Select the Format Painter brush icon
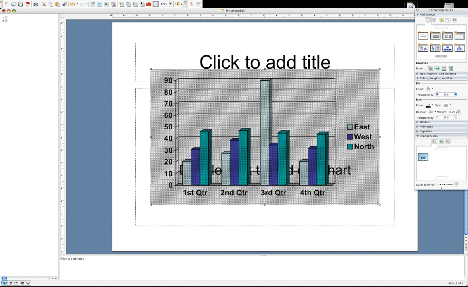This screenshot has height=287, width=468. [65, 4]
